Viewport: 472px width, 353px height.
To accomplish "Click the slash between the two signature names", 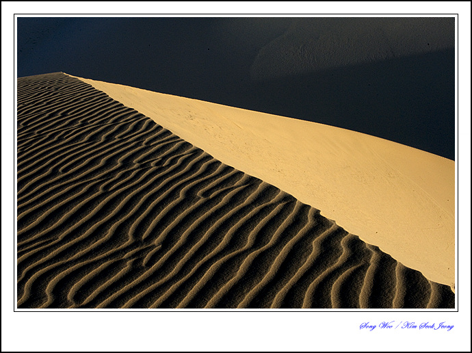I will tap(399, 326).
